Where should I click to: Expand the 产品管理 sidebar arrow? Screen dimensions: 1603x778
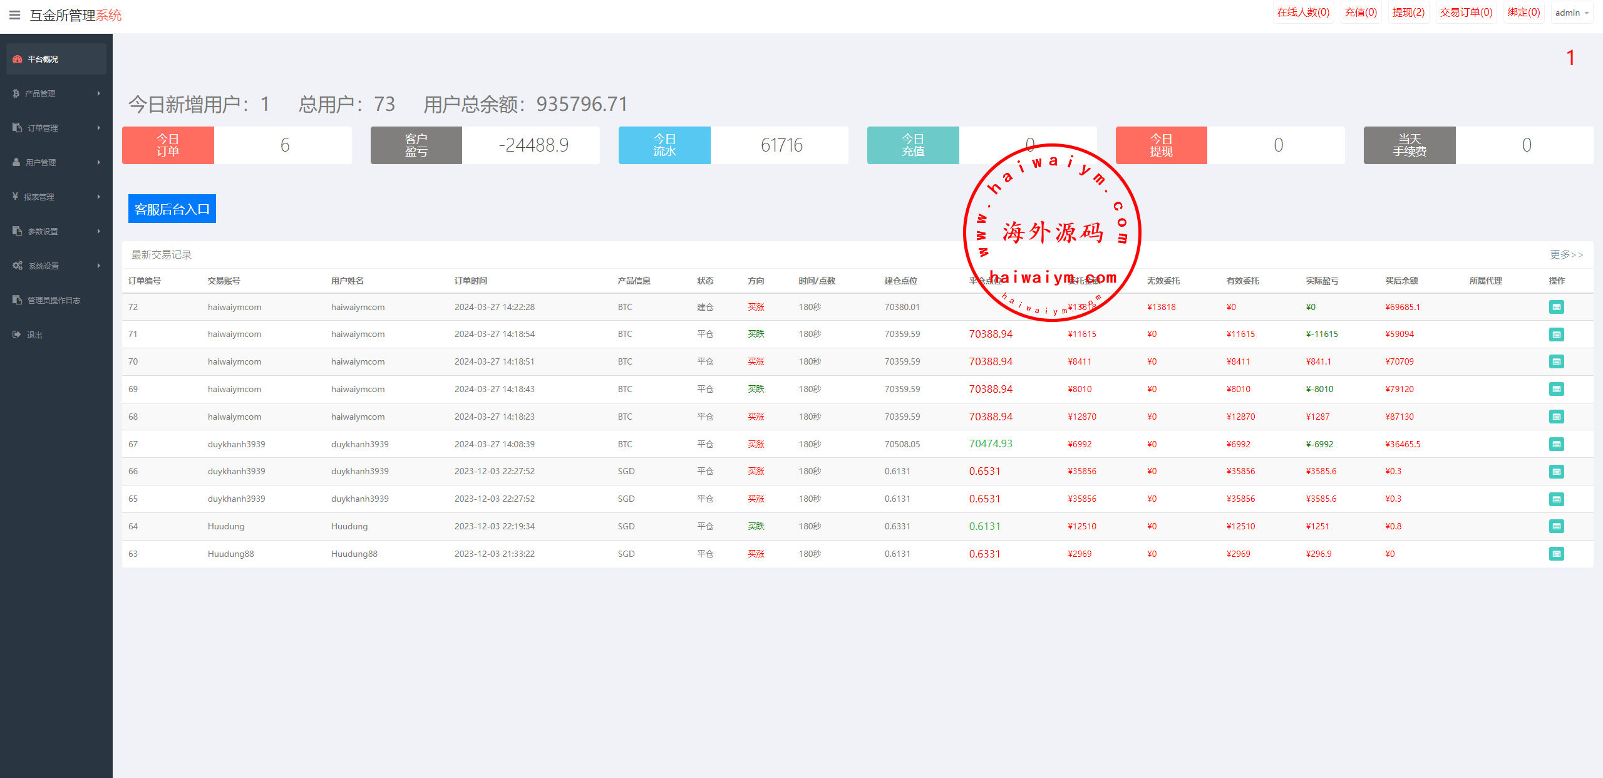click(98, 93)
